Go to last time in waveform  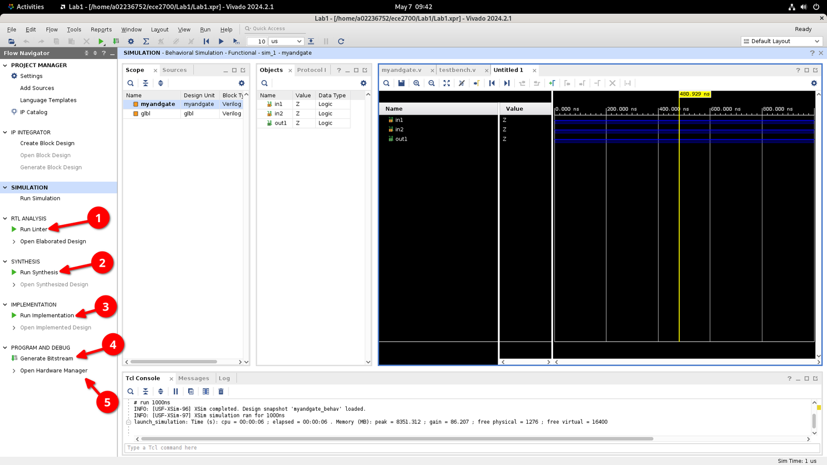507,83
